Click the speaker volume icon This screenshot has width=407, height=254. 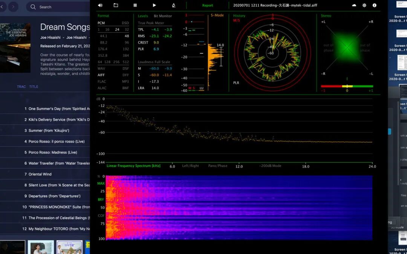coord(100,5)
